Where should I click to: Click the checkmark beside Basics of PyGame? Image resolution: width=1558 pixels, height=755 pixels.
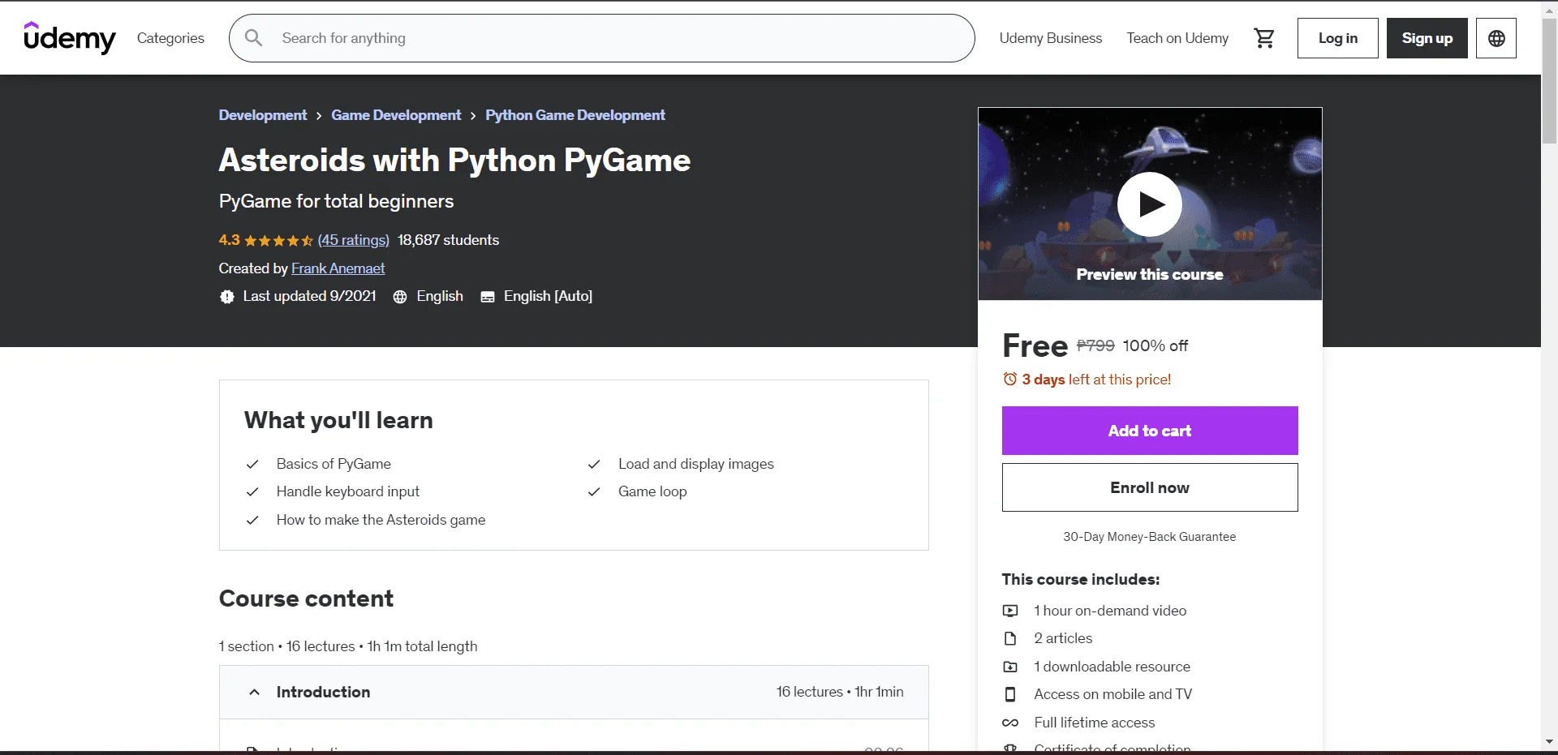point(252,464)
